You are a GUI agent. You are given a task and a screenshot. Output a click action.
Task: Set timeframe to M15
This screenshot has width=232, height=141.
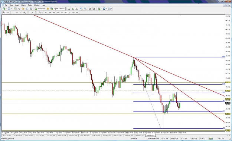pyautogui.click(x=54, y=12)
